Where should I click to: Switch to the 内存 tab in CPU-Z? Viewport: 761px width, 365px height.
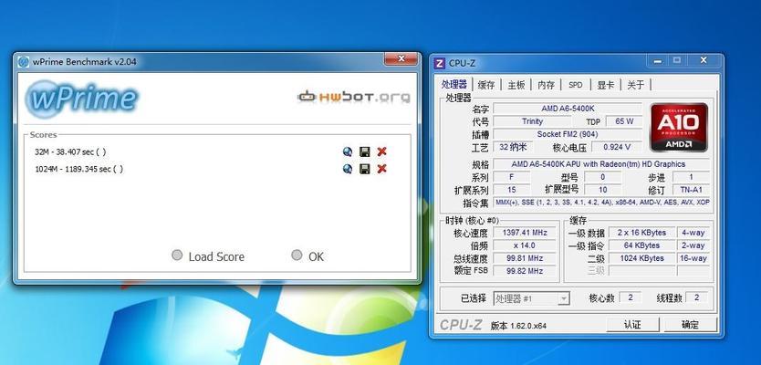click(x=546, y=85)
